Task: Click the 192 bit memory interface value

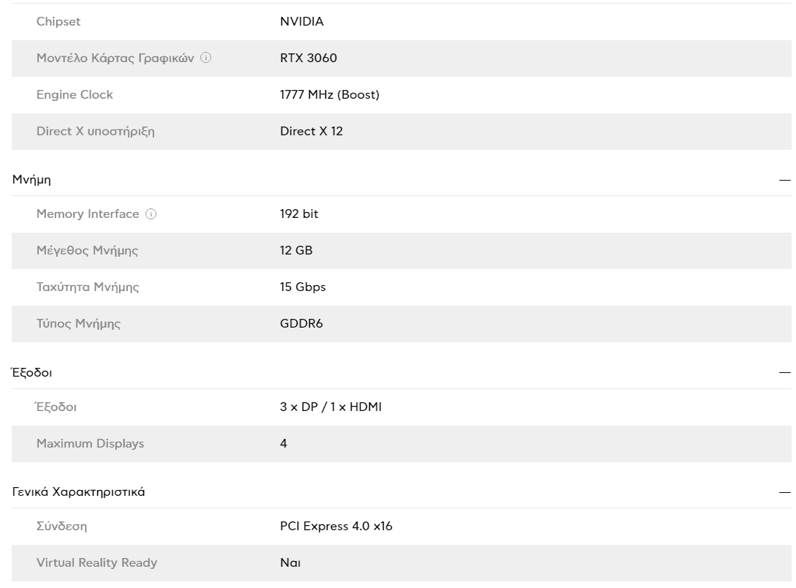Action: pos(299,214)
